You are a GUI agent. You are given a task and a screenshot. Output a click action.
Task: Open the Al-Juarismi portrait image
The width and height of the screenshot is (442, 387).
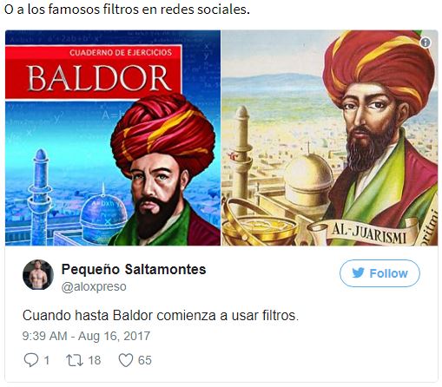330,138
